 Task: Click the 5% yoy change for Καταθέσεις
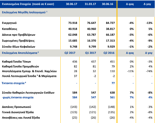coord(150,29)
